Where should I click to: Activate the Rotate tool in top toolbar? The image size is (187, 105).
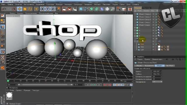click(x=30, y=9)
